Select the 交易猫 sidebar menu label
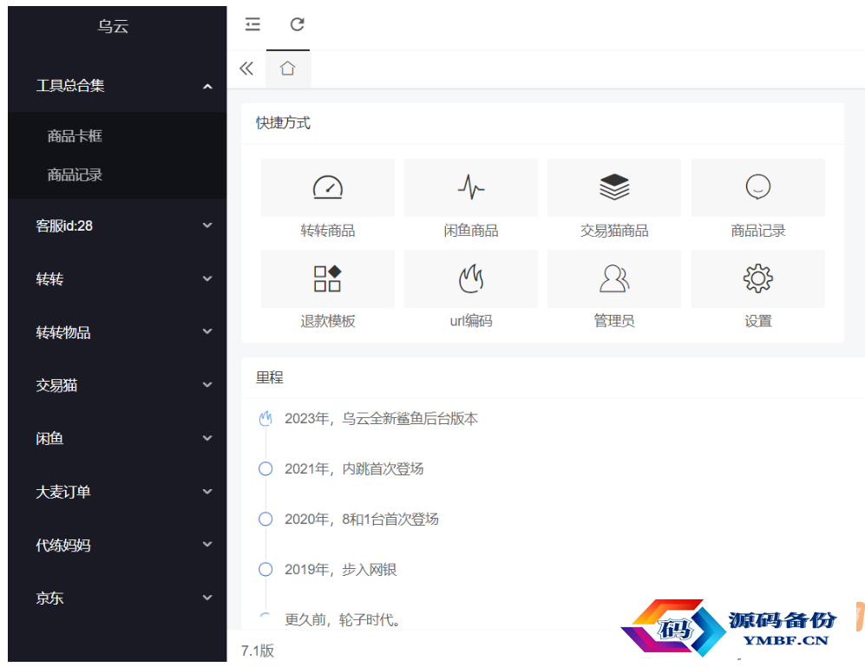Image resolution: width=865 pixels, height=667 pixels. click(x=56, y=385)
